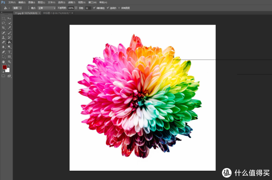Screen dimensions: 272x180
Task: Click the Photoshop Ps logo
Action: (3, 2)
